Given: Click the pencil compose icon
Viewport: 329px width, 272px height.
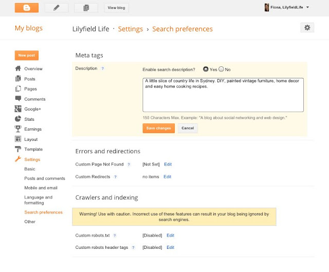Looking at the screenshot, I should click(x=56, y=8).
